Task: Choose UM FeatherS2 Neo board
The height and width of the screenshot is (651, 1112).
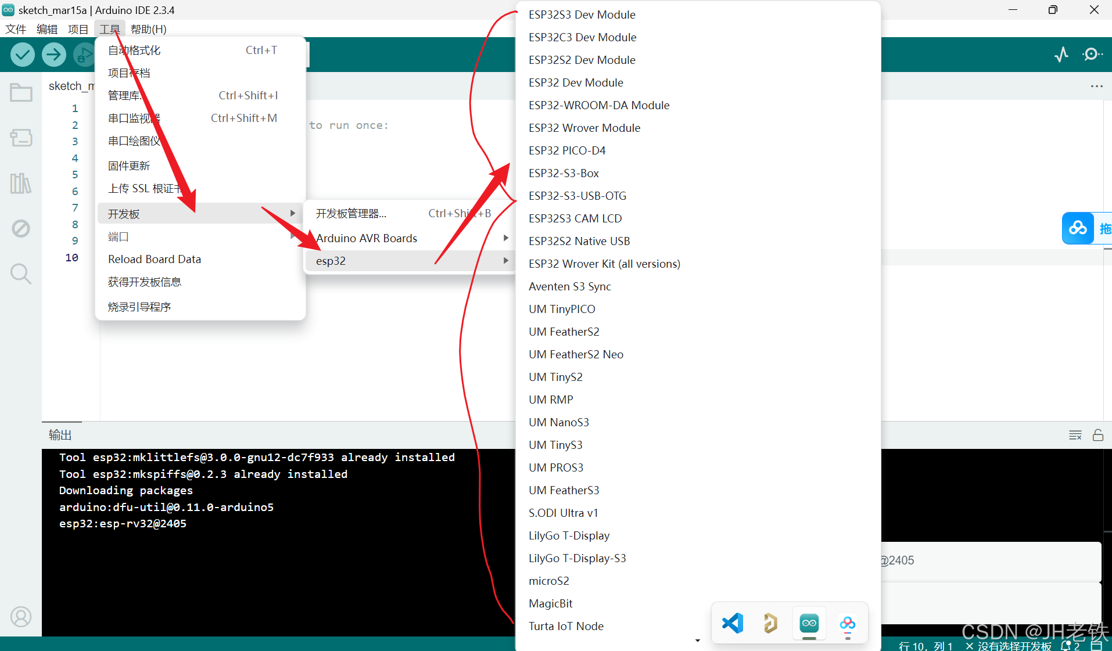Action: tap(698, 354)
